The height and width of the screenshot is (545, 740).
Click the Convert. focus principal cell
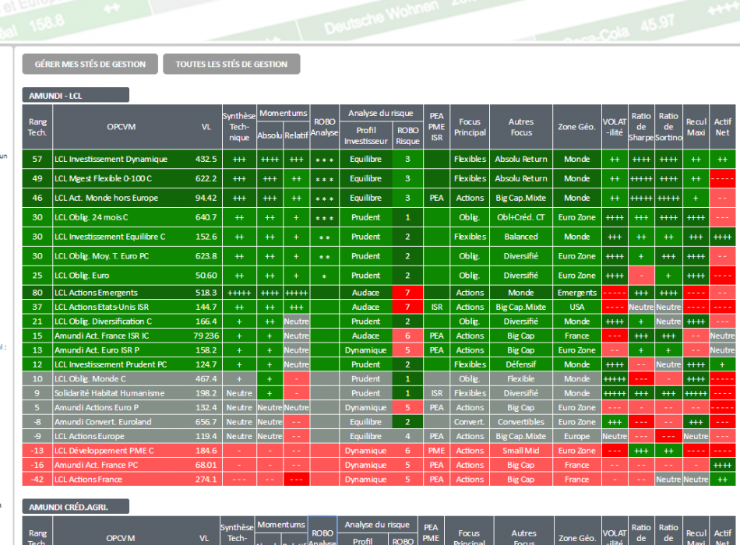coord(470,422)
